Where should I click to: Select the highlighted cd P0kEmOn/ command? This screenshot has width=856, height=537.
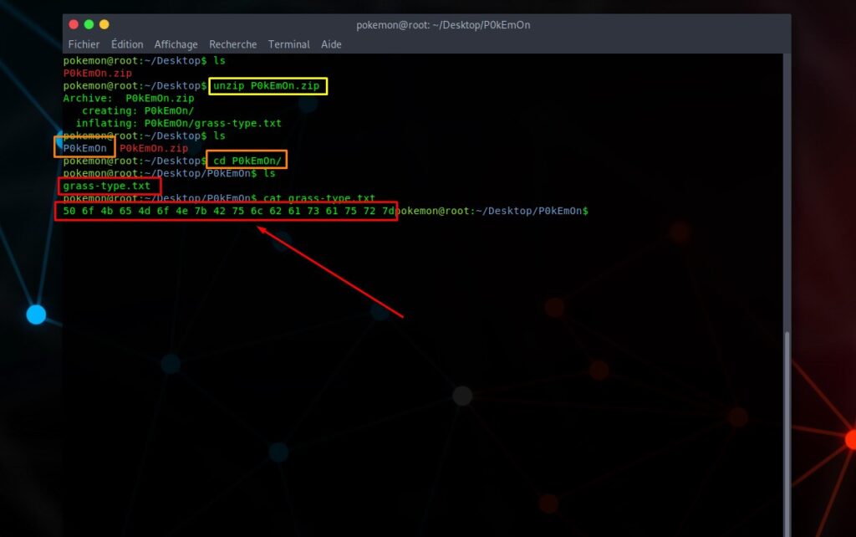pyautogui.click(x=247, y=160)
